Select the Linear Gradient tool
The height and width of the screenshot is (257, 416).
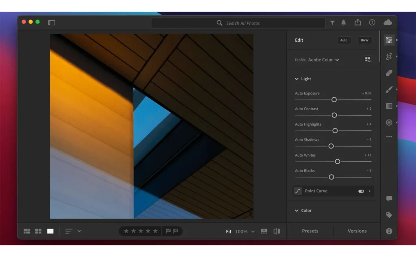pos(389,106)
